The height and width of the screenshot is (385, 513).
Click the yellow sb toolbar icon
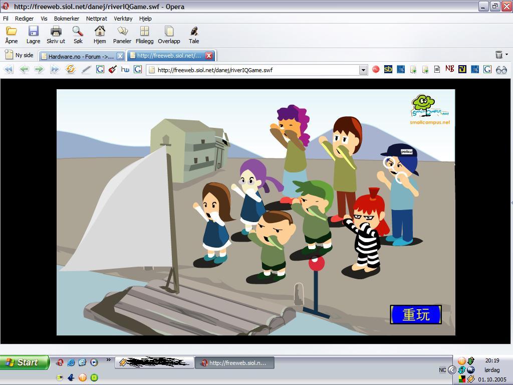[388, 69]
